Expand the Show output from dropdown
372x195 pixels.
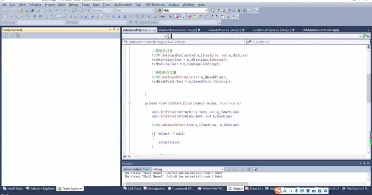point(222,169)
